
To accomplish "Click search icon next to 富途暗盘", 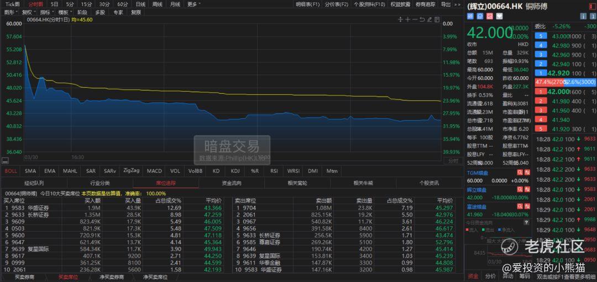I will pos(520,206).
